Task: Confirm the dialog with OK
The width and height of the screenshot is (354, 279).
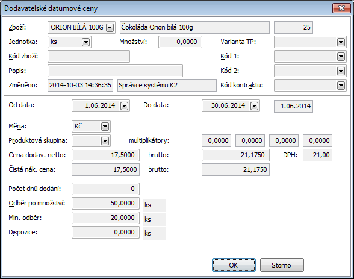Action: point(234,265)
